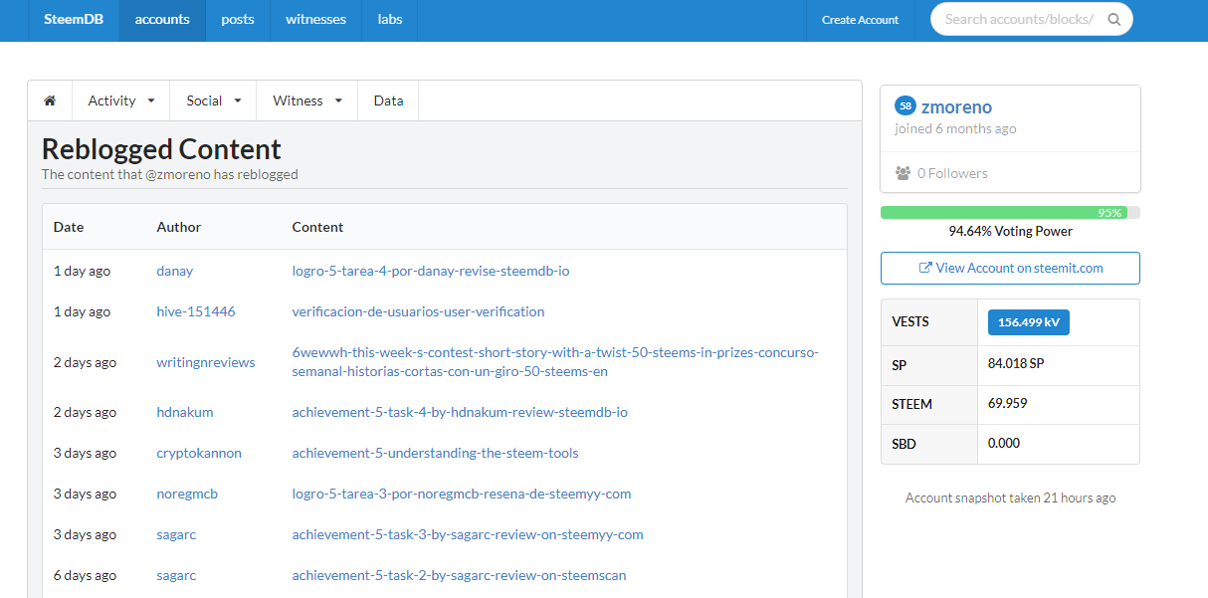Click the joined 6 months ago text
Viewport: 1208px width, 598px height.
pyautogui.click(x=955, y=129)
